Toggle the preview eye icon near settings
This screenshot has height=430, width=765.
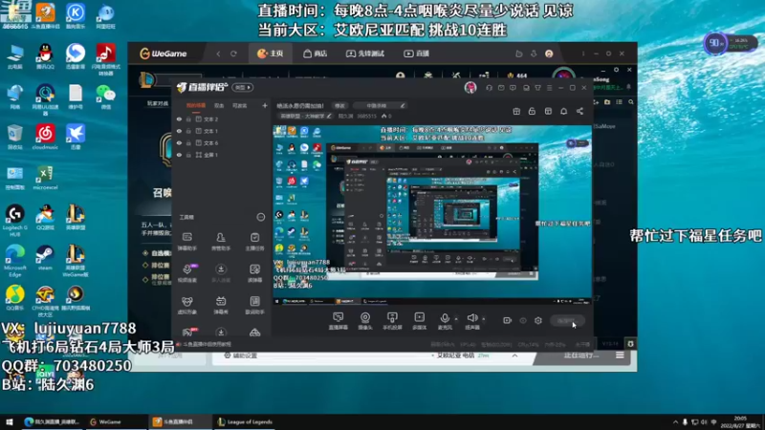(x=523, y=320)
